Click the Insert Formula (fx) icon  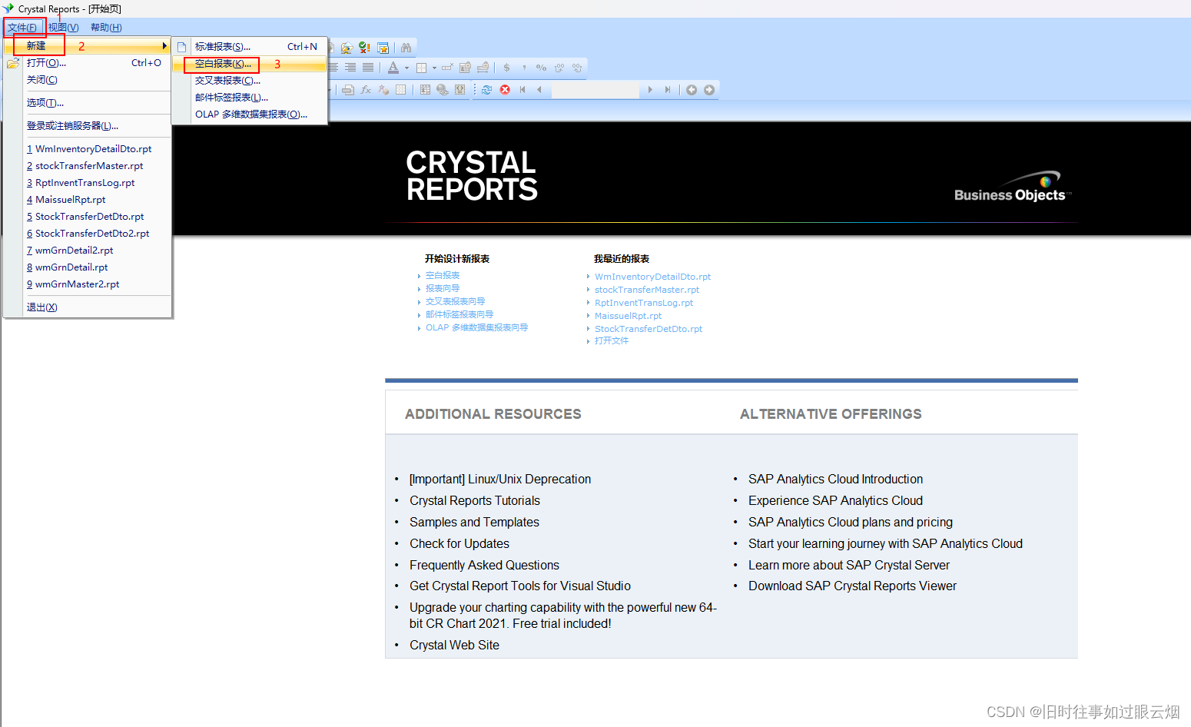366,89
